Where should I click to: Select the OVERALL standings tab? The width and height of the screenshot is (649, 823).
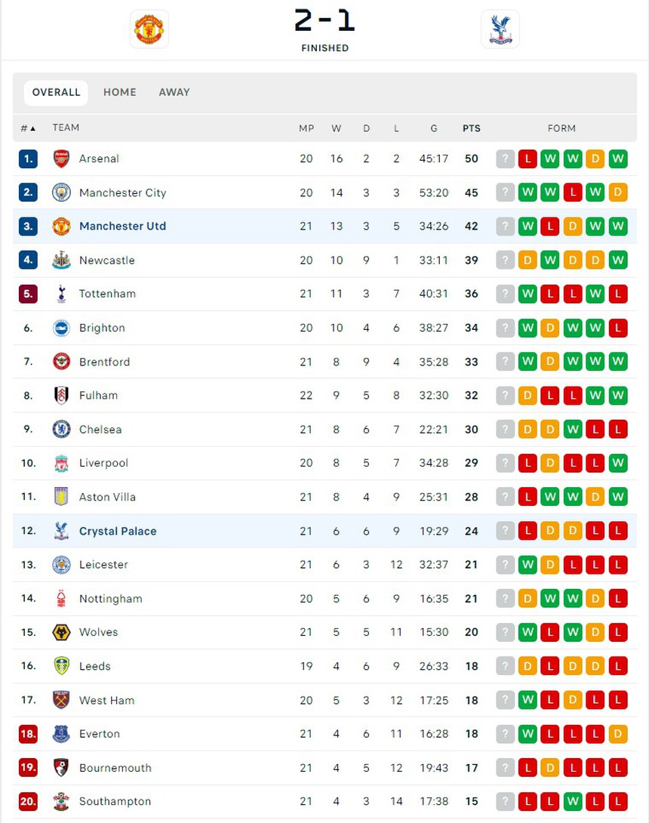(x=56, y=92)
